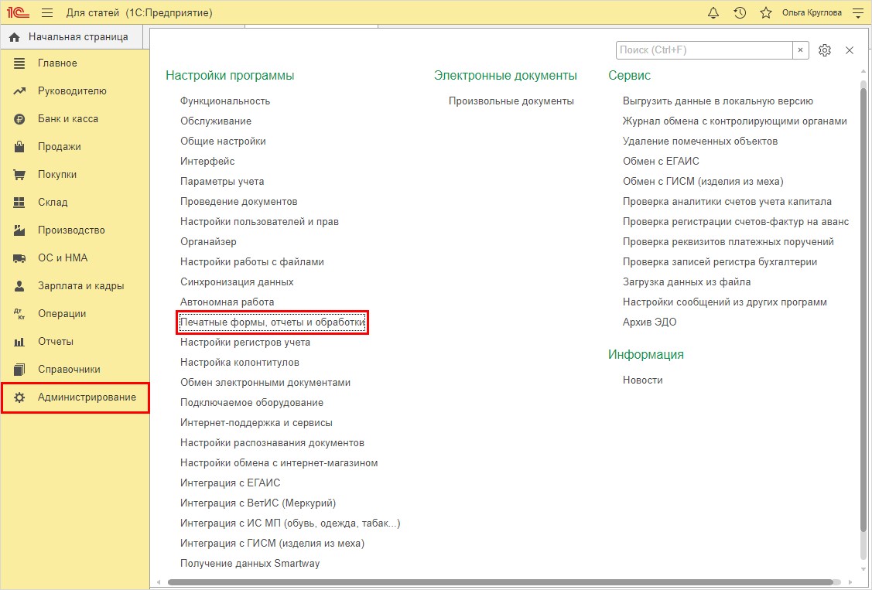Open Настройки регистров учета
The height and width of the screenshot is (590, 872).
(245, 343)
